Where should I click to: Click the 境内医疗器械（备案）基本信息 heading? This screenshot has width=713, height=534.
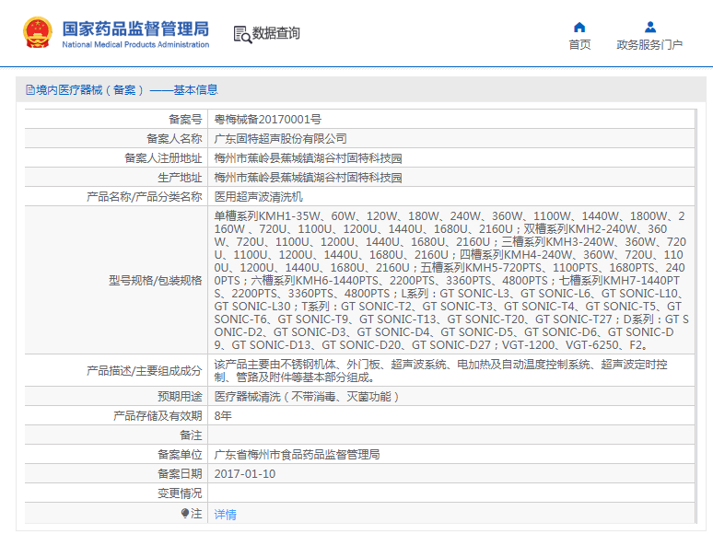click(127, 90)
